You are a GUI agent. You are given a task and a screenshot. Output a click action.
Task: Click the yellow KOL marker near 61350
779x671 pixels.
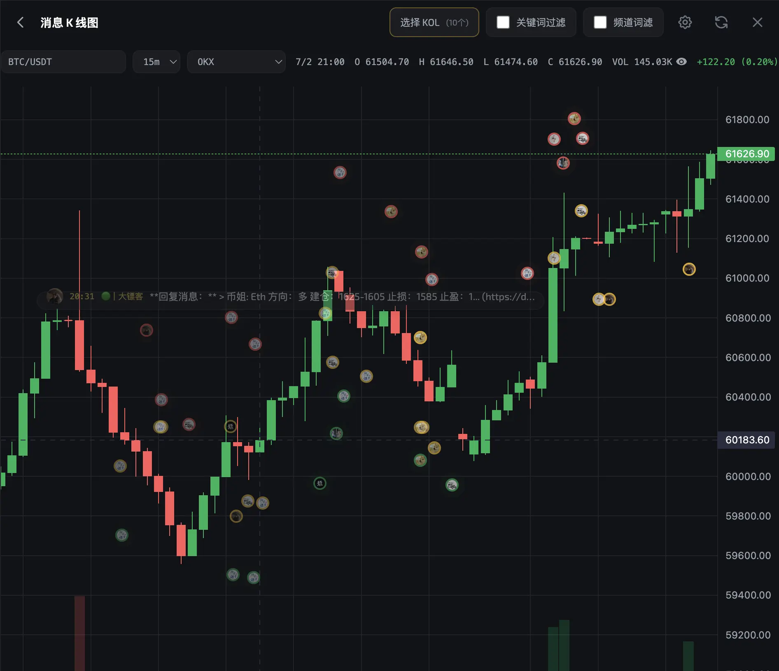coord(581,211)
